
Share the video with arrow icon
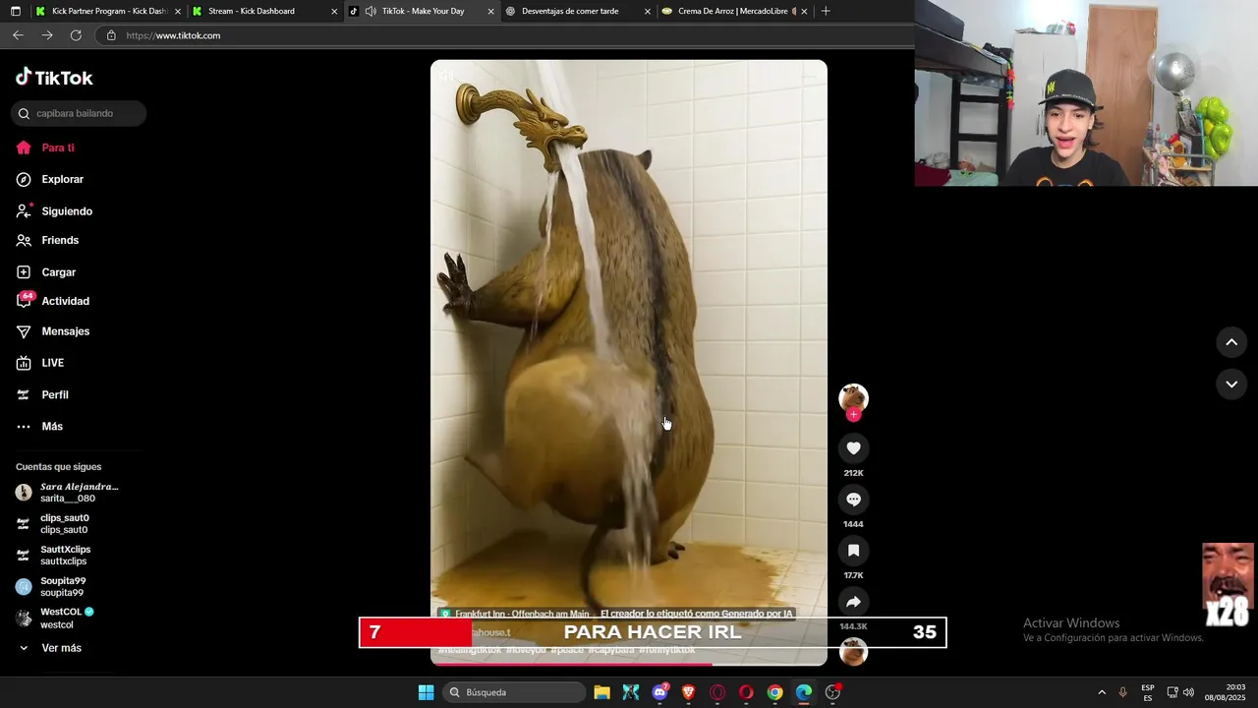(853, 602)
